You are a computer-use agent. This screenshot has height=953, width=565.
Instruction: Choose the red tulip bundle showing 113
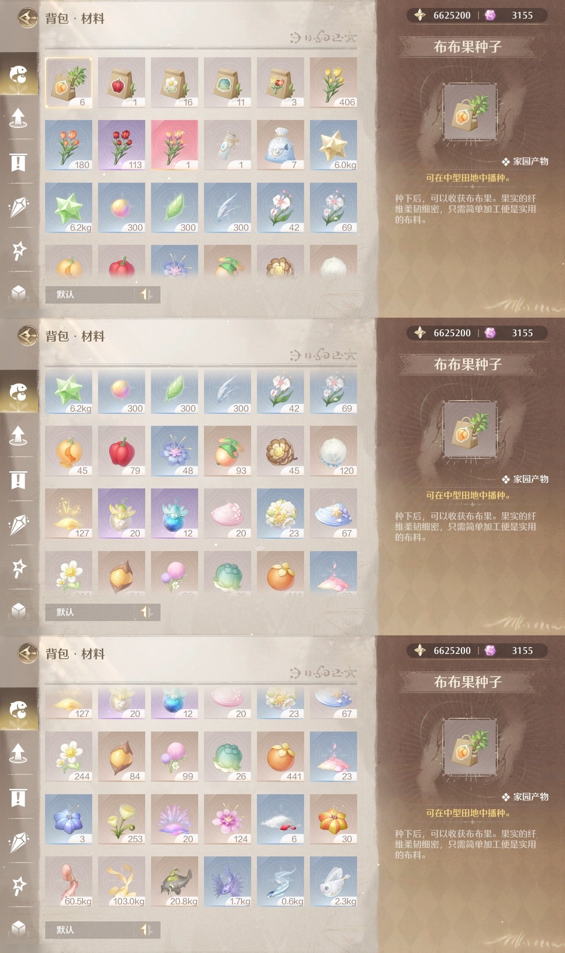tap(121, 145)
